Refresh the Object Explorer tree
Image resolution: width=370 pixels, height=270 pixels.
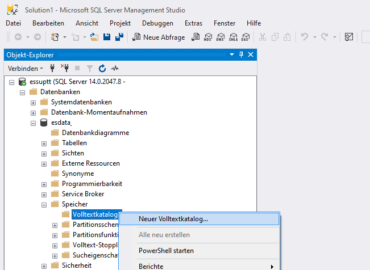pyautogui.click(x=102, y=68)
